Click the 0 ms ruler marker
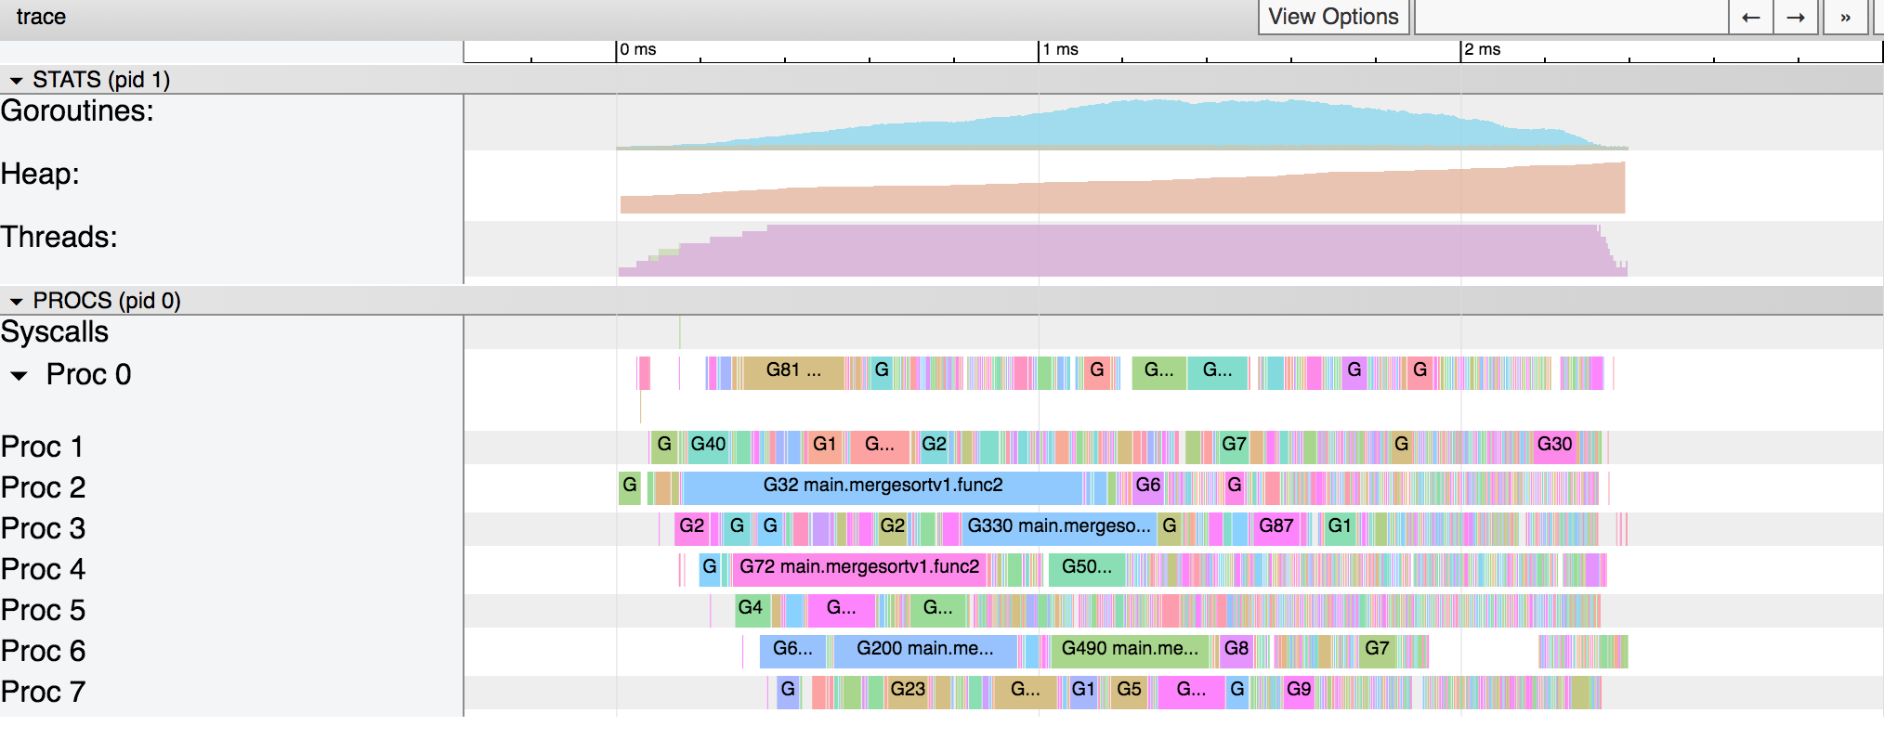 tap(637, 50)
